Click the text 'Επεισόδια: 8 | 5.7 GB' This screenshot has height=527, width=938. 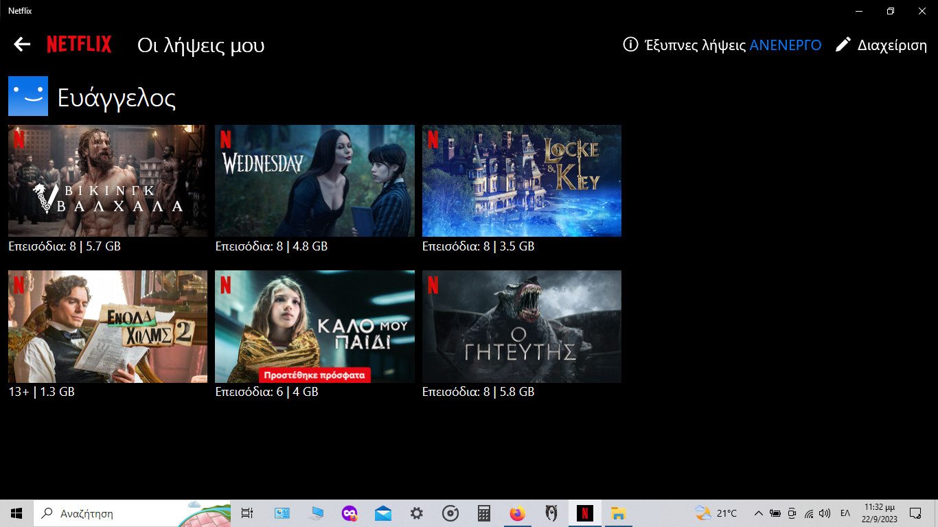(x=65, y=246)
